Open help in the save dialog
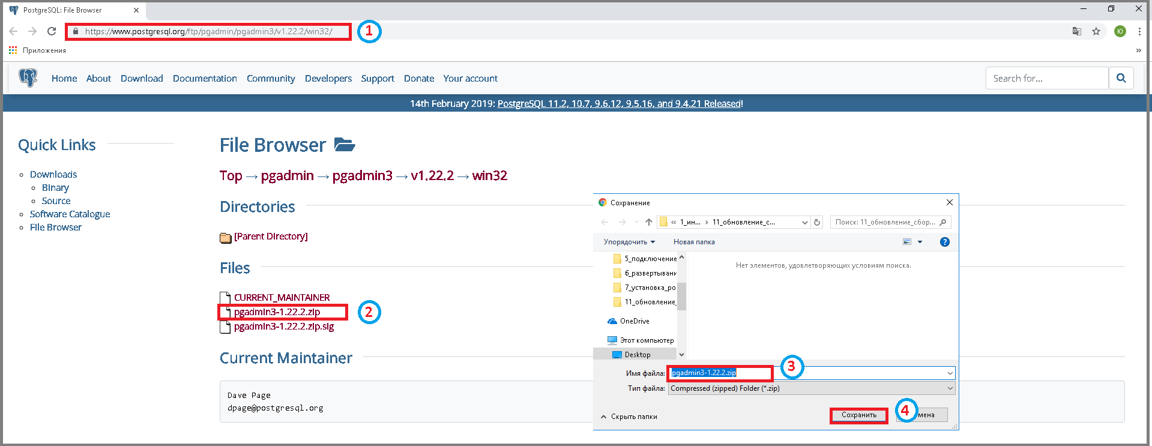This screenshot has width=1152, height=446. click(945, 242)
